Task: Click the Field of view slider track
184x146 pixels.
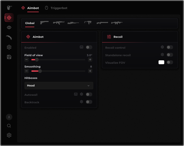Action: point(58,60)
